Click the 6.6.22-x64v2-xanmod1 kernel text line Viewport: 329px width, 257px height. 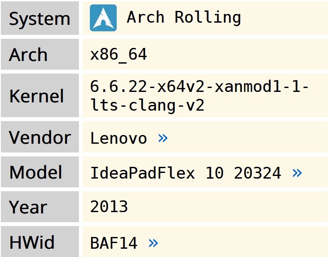[199, 86]
